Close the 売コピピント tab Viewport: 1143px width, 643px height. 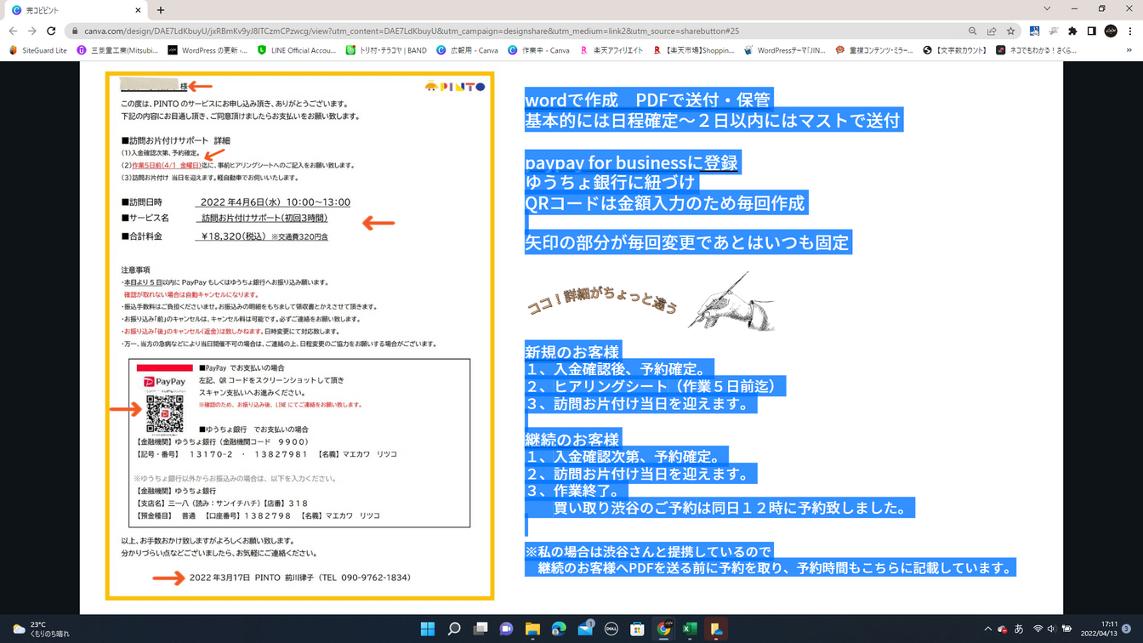tap(139, 10)
